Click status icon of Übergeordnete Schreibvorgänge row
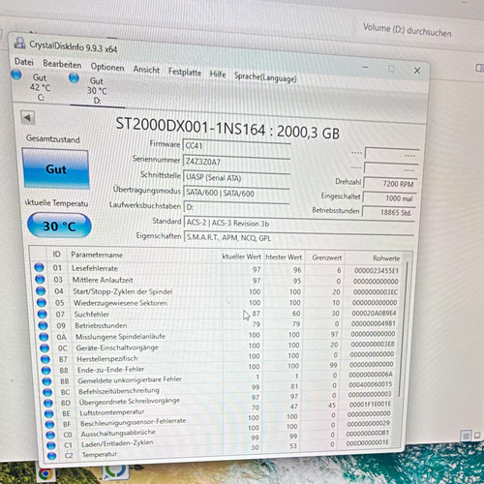The image size is (484, 484). 48,403
